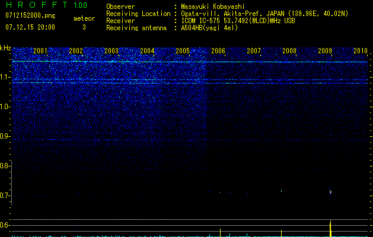The width and height of the screenshot is (373, 237).
Task: Click the 0.8 kHz frequency label
Action: pyautogui.click(x=5, y=166)
